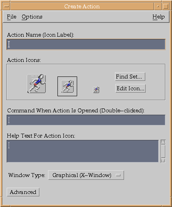This screenshot has height=207, width=172.
Task: Click the Find Set... button
Action: point(130,76)
